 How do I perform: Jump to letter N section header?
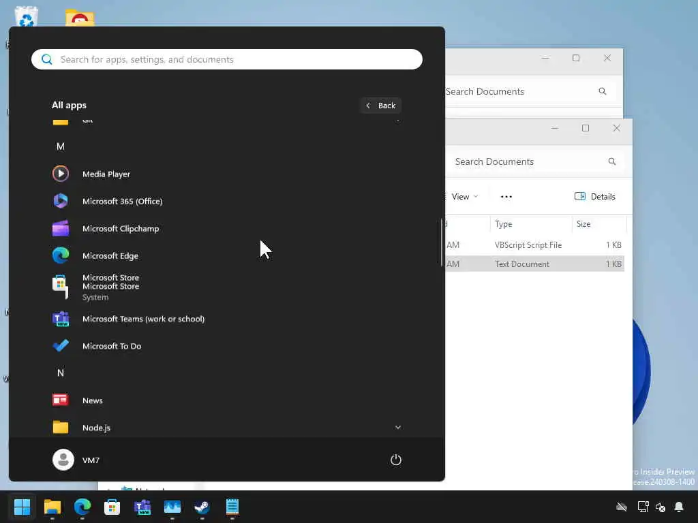[61, 373]
